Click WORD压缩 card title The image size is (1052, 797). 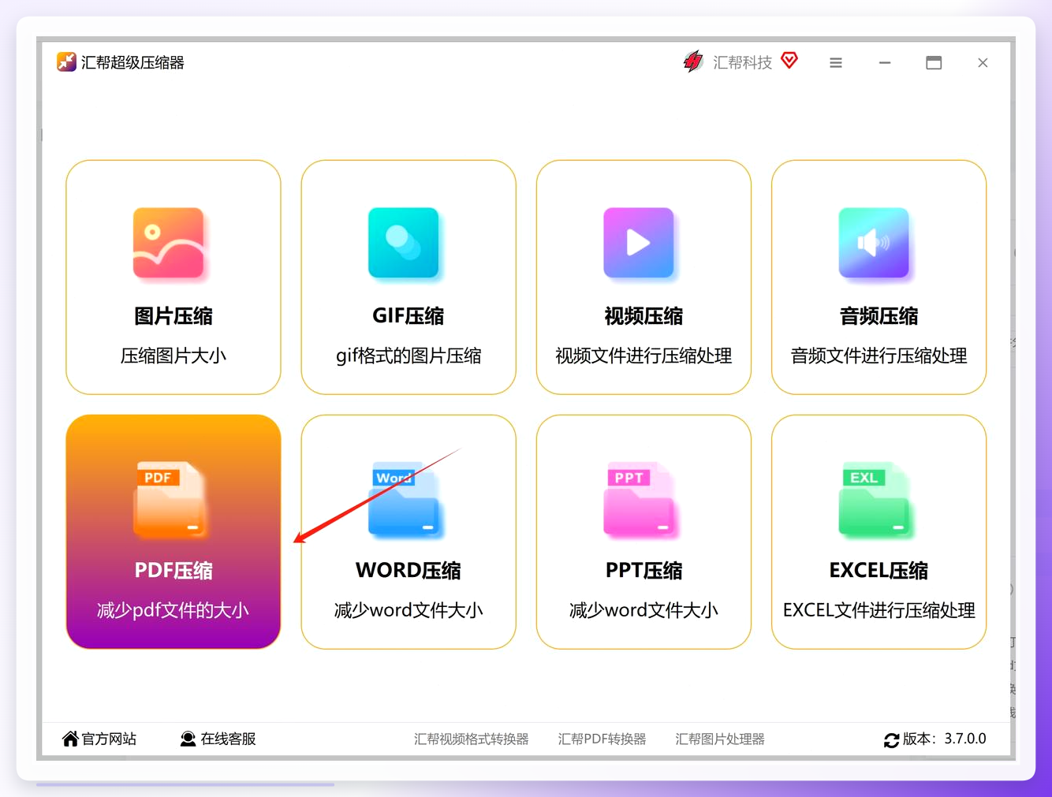[x=408, y=571]
